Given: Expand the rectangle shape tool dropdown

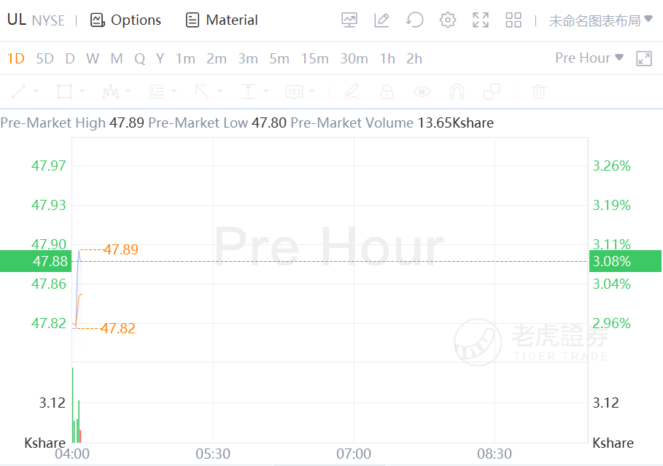Looking at the screenshot, I should click(82, 92).
